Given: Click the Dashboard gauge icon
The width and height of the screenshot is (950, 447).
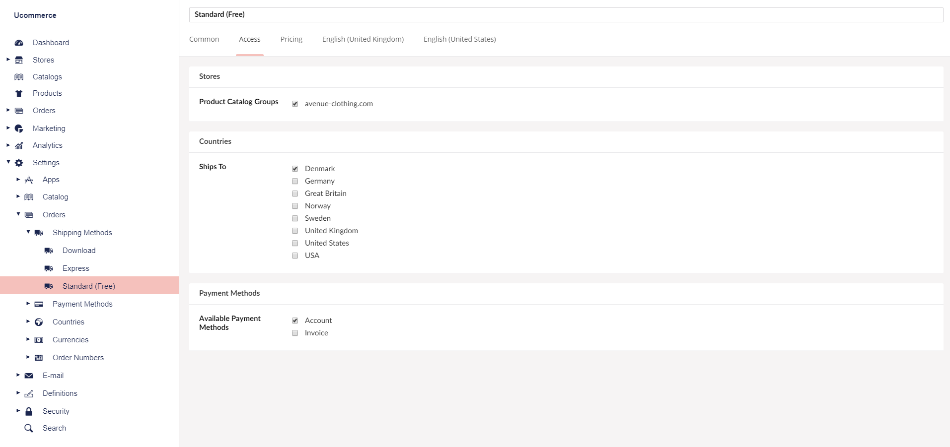Looking at the screenshot, I should pos(19,43).
